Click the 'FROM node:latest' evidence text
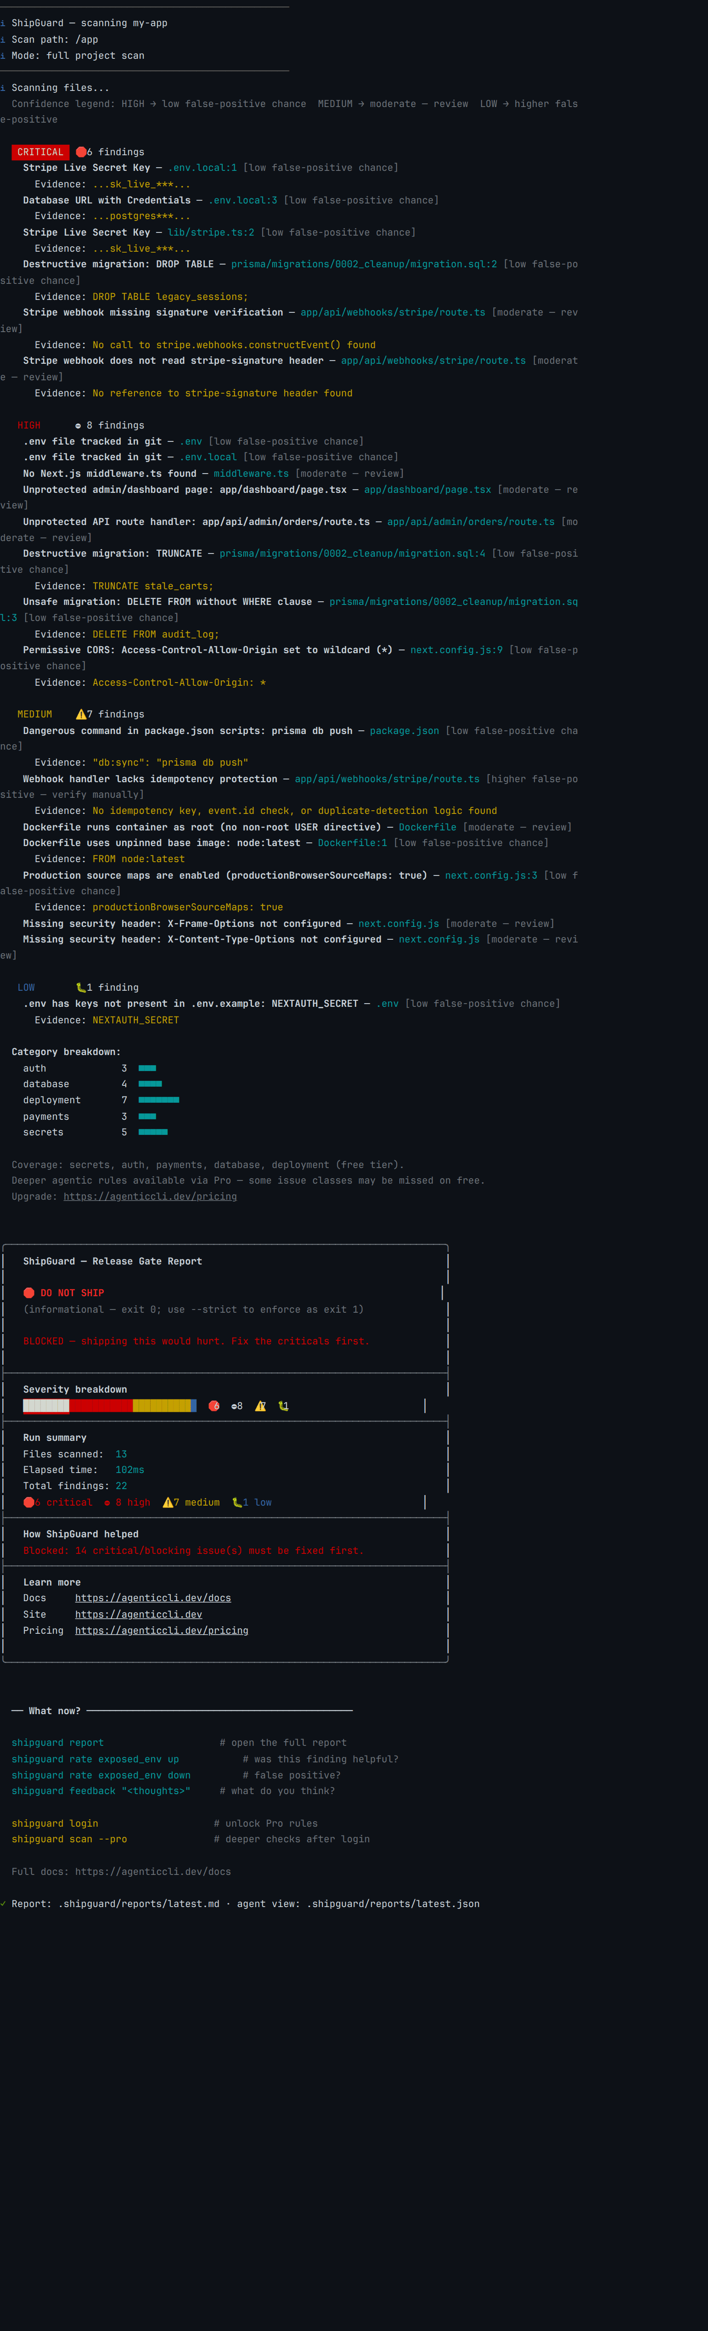 [138, 859]
